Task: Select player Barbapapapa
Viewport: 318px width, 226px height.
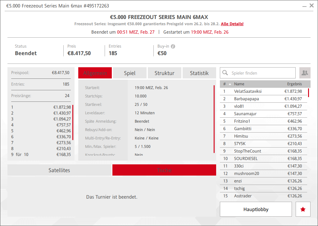Action: click(x=263, y=99)
